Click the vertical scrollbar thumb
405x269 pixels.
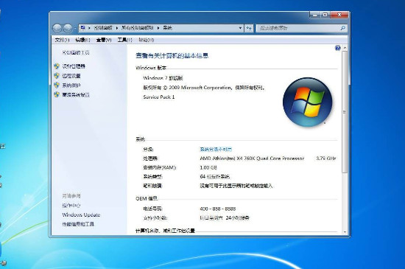click(345, 111)
